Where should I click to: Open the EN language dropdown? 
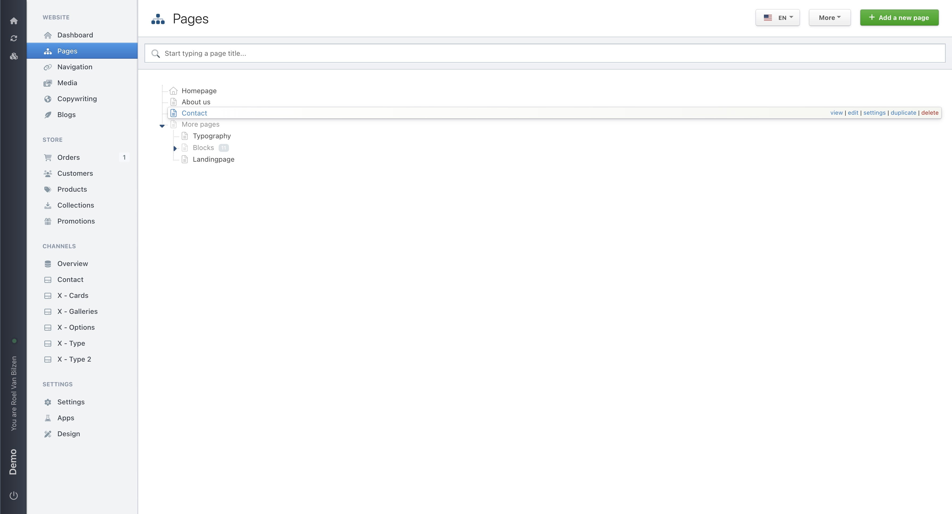coord(777,17)
